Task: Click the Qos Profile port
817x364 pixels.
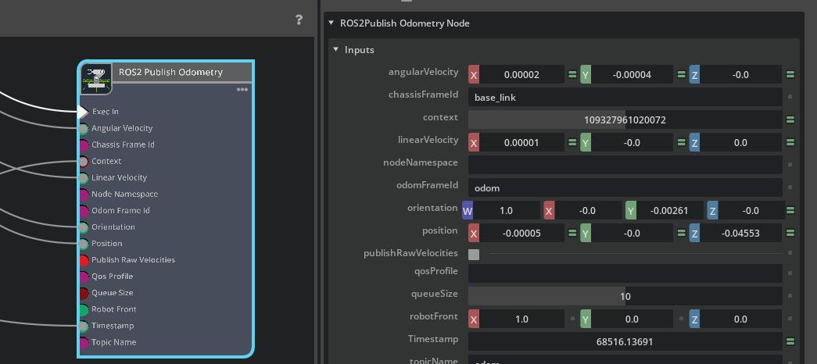Action: click(x=83, y=277)
